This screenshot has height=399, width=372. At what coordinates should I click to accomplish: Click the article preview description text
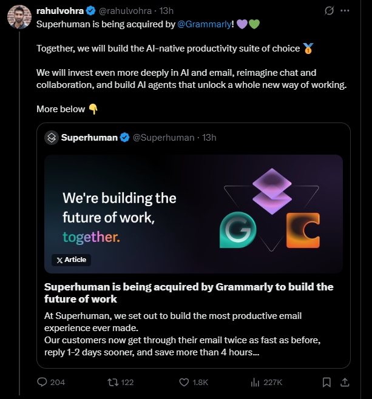point(181,334)
